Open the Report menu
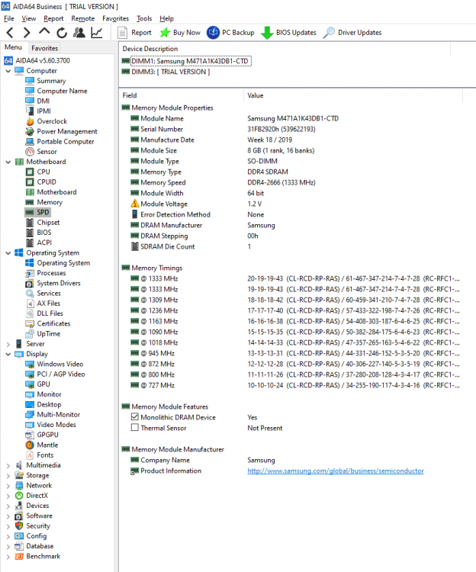This screenshot has height=572, width=476. tap(53, 18)
